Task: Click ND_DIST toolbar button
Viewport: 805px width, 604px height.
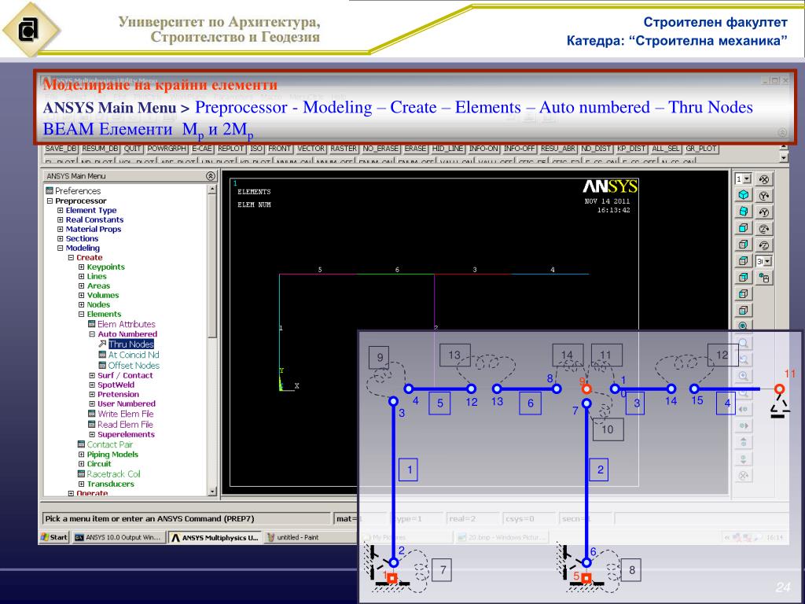Action: coord(596,149)
